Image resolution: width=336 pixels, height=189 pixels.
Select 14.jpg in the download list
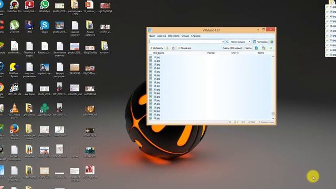156,68
